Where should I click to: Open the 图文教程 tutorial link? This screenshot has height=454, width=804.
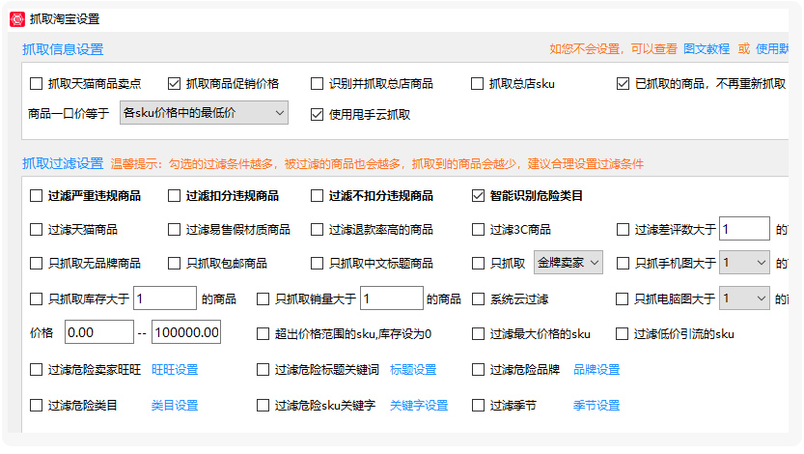point(707,48)
